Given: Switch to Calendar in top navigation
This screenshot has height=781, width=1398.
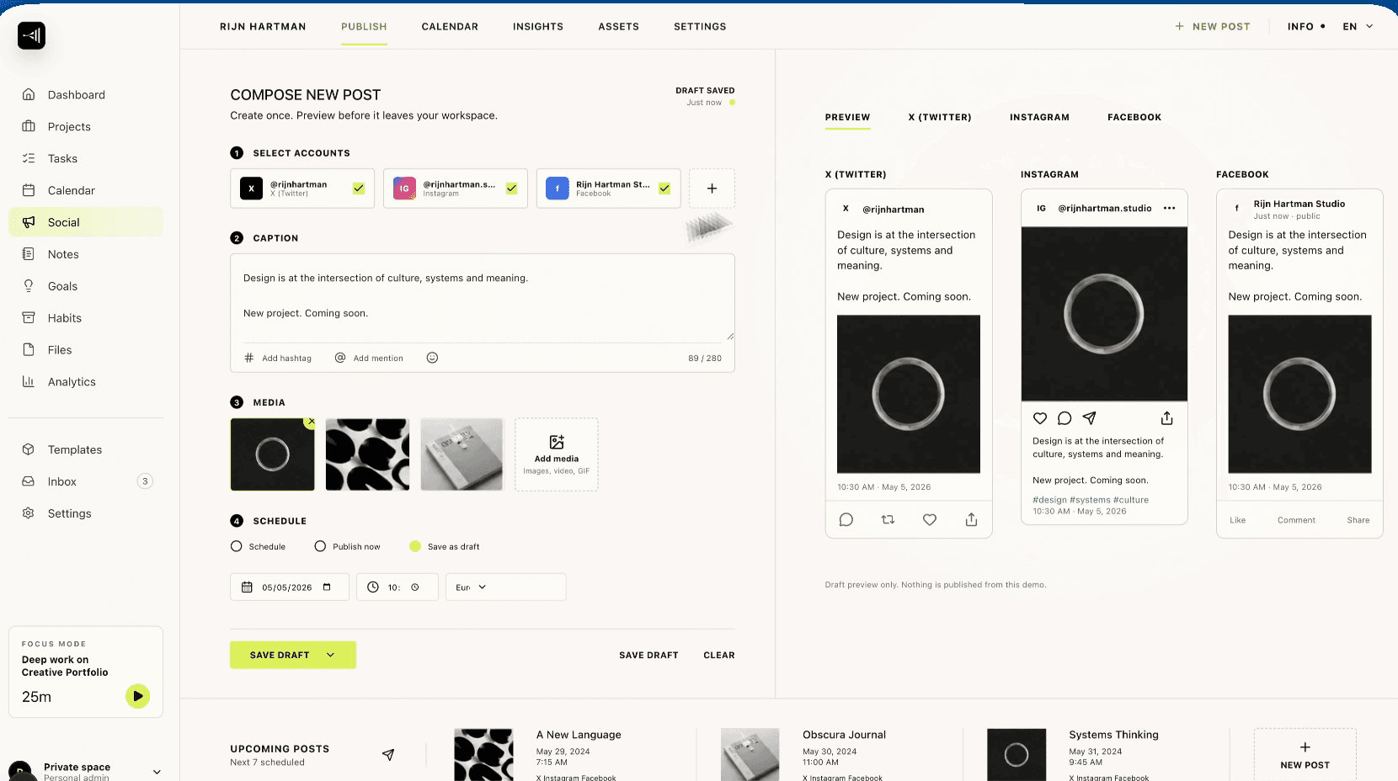Looking at the screenshot, I should click(450, 27).
